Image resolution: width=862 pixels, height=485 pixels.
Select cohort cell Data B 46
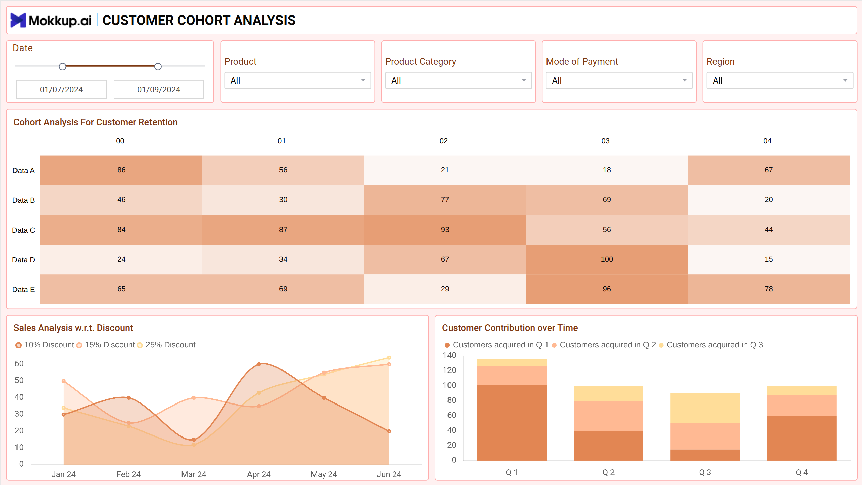pos(121,200)
